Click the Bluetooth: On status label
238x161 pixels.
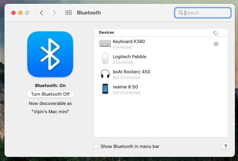50,86
